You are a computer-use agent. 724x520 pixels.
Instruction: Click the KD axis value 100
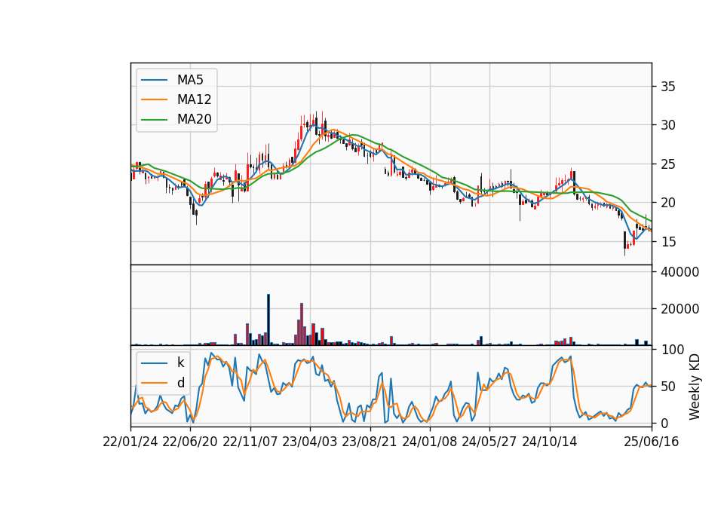[672, 350]
